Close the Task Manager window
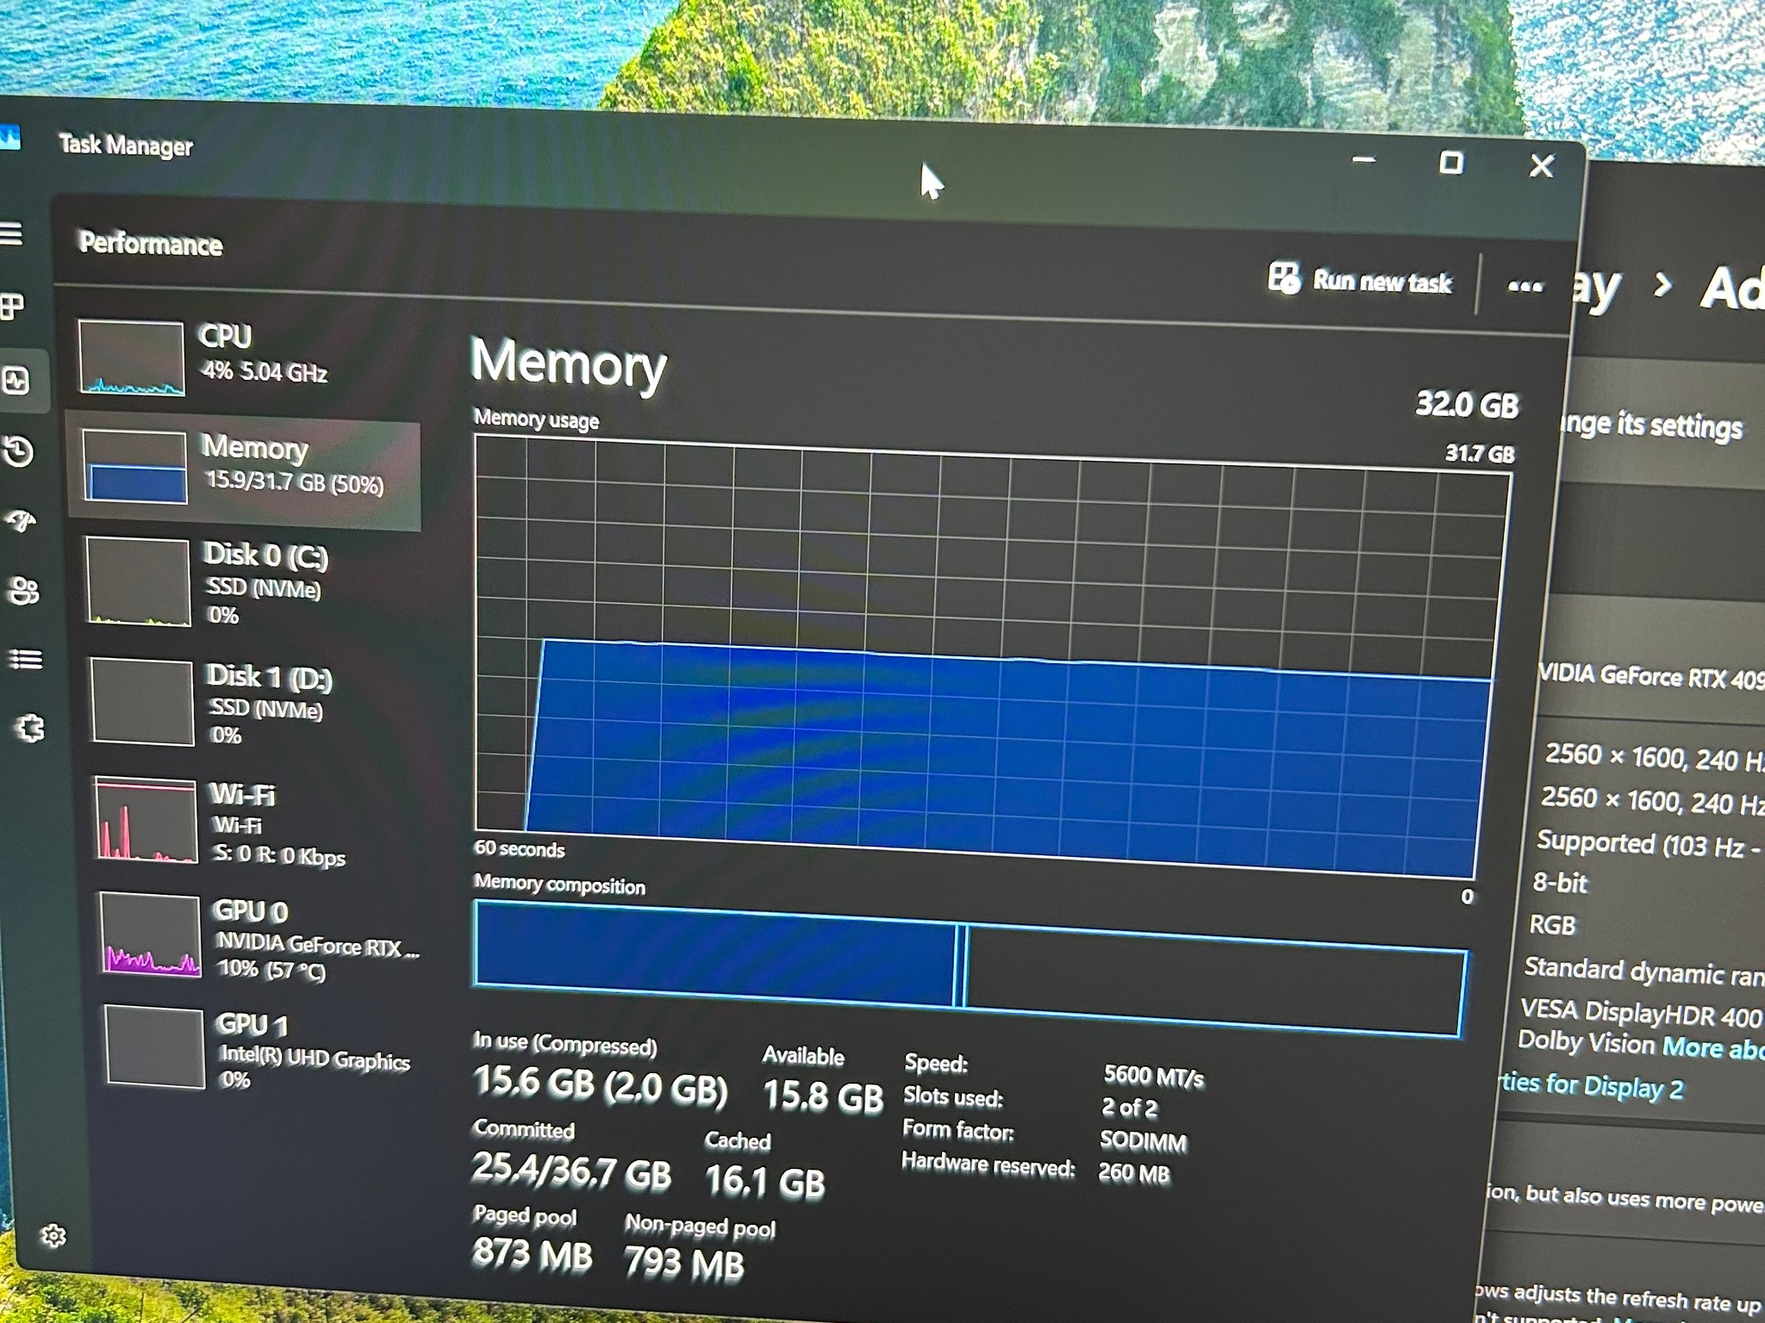Viewport: 1765px width, 1323px height. point(1542,166)
